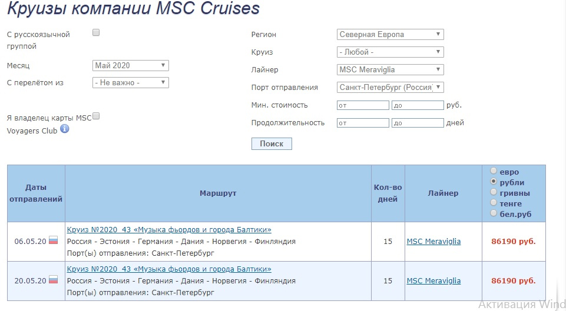Select the бел.руб currency radio button
566x311 pixels.
(494, 213)
